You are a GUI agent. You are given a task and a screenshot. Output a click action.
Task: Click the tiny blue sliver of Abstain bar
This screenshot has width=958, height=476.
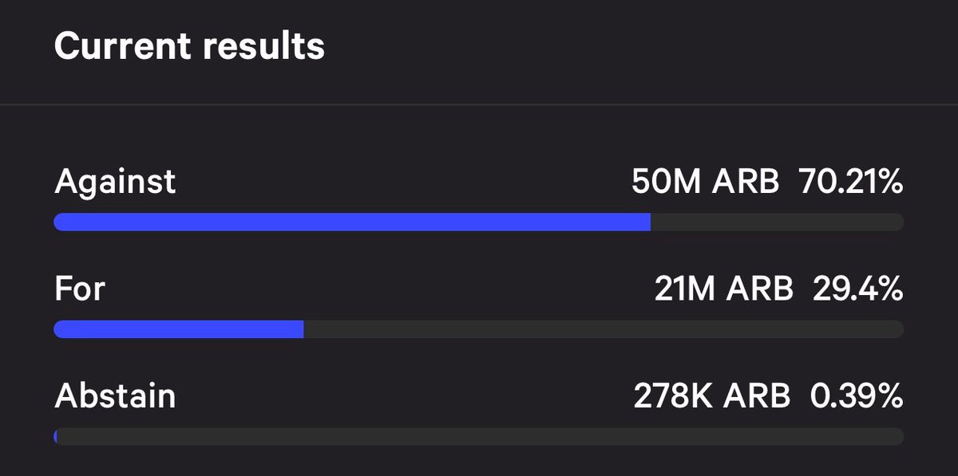tap(56, 436)
